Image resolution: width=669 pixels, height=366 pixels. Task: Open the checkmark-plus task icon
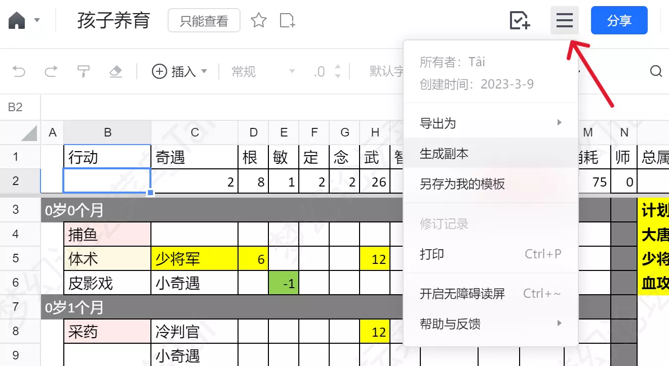click(x=519, y=20)
